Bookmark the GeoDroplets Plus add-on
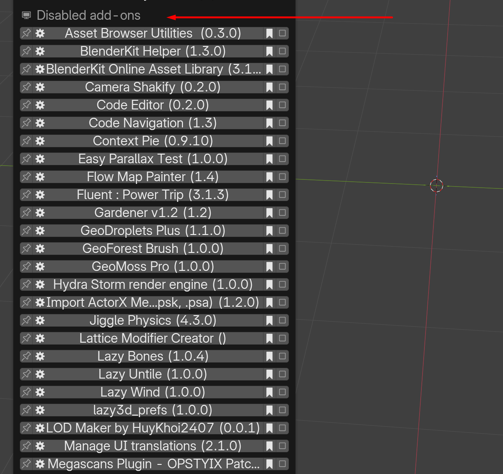Viewport: 503px width, 474px height. pyautogui.click(x=269, y=231)
